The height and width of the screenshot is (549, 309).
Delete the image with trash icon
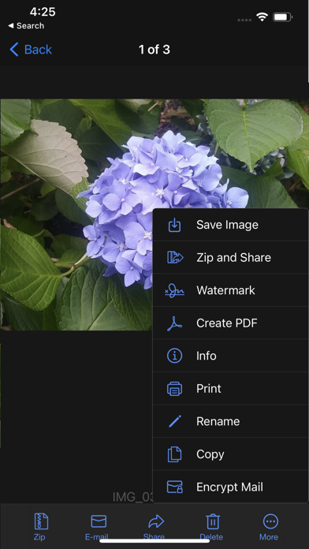pyautogui.click(x=212, y=521)
